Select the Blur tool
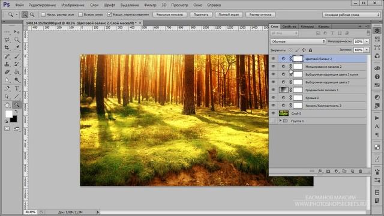This screenshot has height=216, width=384. click(x=7, y=80)
